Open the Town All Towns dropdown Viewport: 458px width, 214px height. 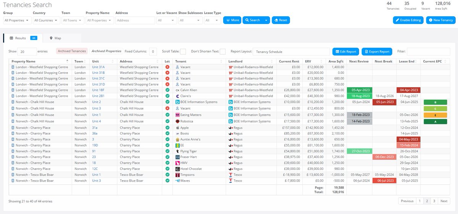[x=73, y=20]
